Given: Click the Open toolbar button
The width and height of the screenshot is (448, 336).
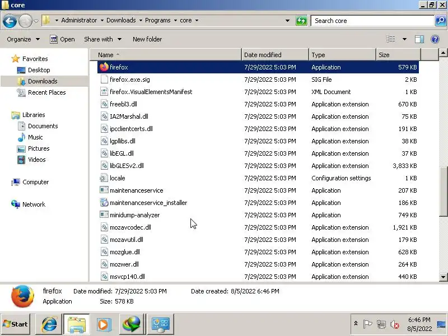Looking at the screenshot, I should 62,39.
